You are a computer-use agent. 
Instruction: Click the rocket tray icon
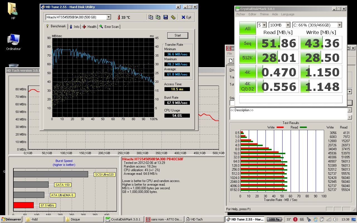(309, 219)
